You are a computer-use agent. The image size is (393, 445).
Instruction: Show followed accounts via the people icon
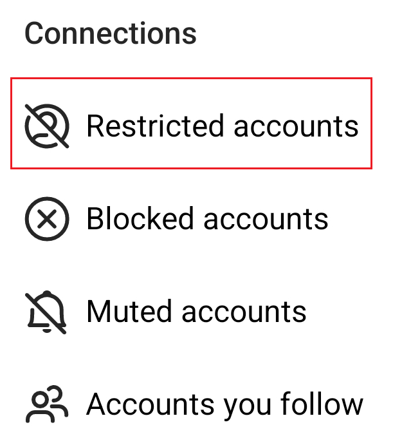coord(47,404)
